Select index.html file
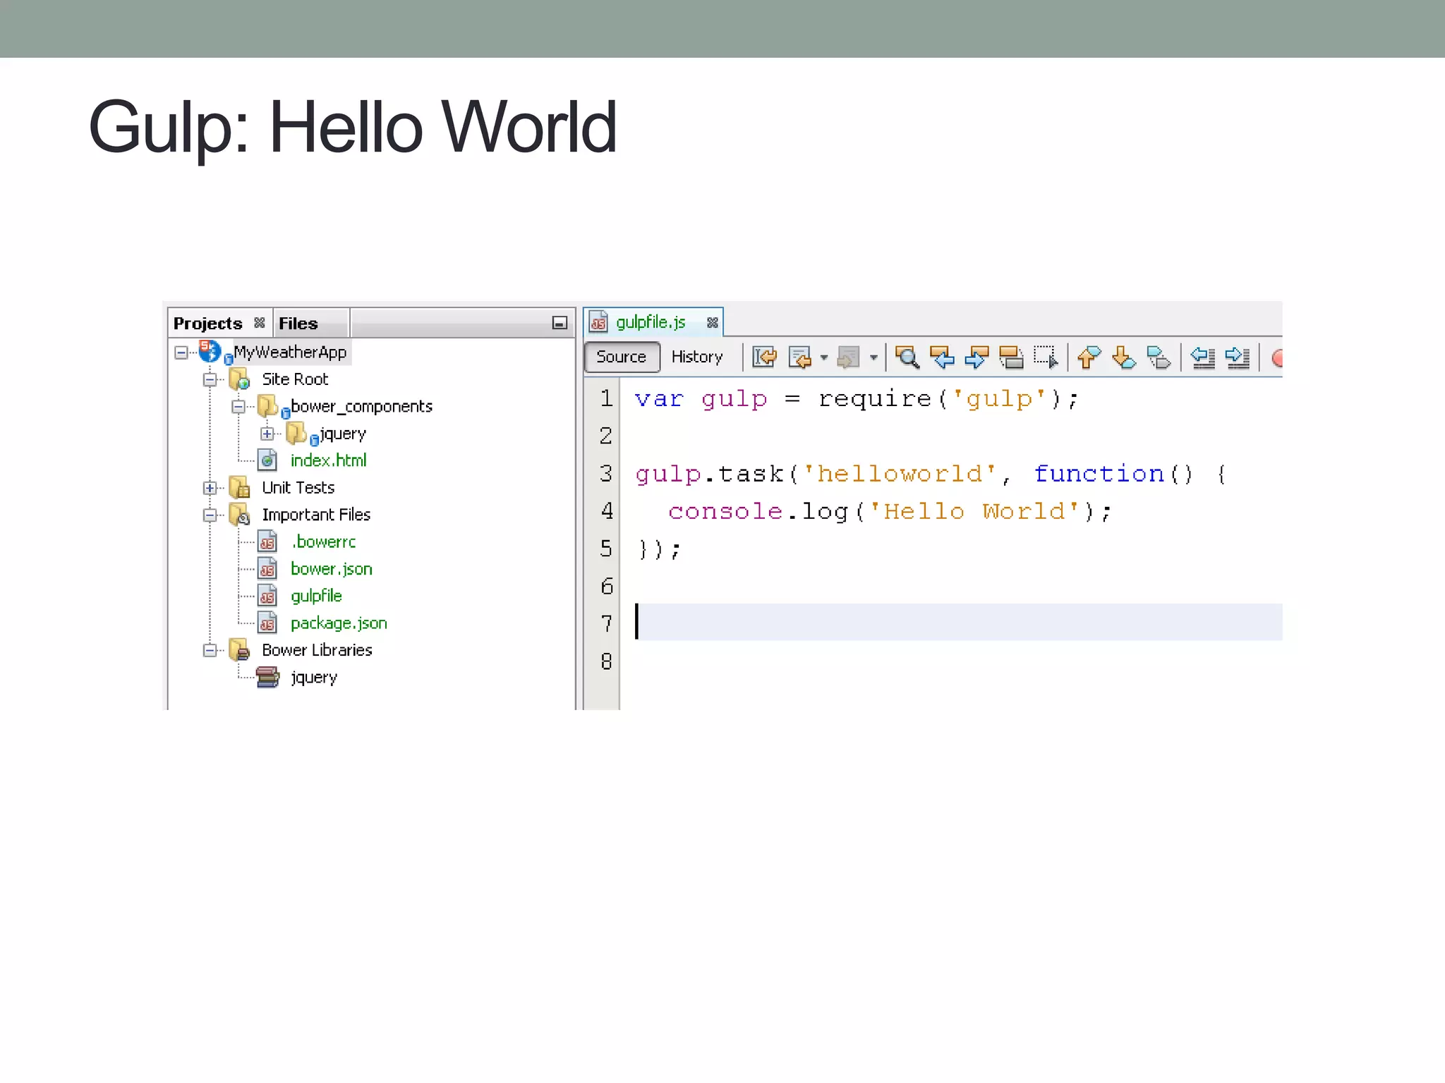Image resolution: width=1445 pixels, height=1083 pixels. click(329, 460)
